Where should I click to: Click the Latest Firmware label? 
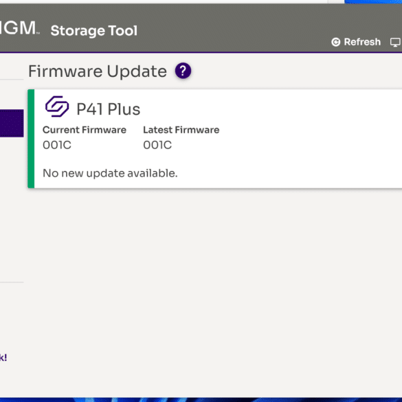click(181, 130)
